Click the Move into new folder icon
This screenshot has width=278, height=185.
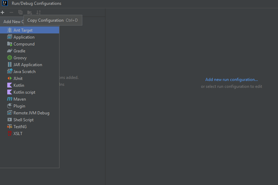[29, 12]
